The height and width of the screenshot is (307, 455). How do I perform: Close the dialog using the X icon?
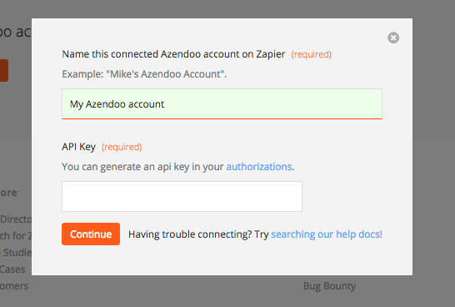point(393,38)
